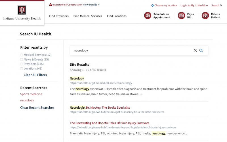
Task: Click the location pin icon
Action: (x=152, y=5)
